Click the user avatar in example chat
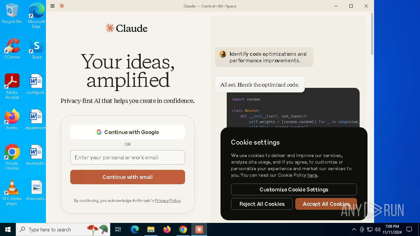The height and width of the screenshot is (236, 420). 223,54
